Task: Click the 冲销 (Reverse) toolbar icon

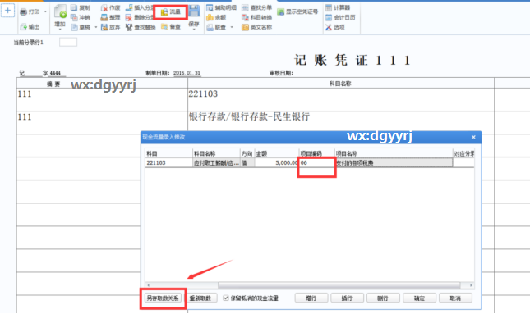Action: (x=74, y=17)
